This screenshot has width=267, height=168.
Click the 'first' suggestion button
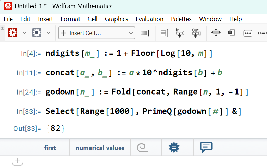[50, 148]
